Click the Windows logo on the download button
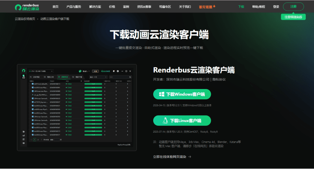This screenshot has height=169, width=314. click(x=161, y=94)
